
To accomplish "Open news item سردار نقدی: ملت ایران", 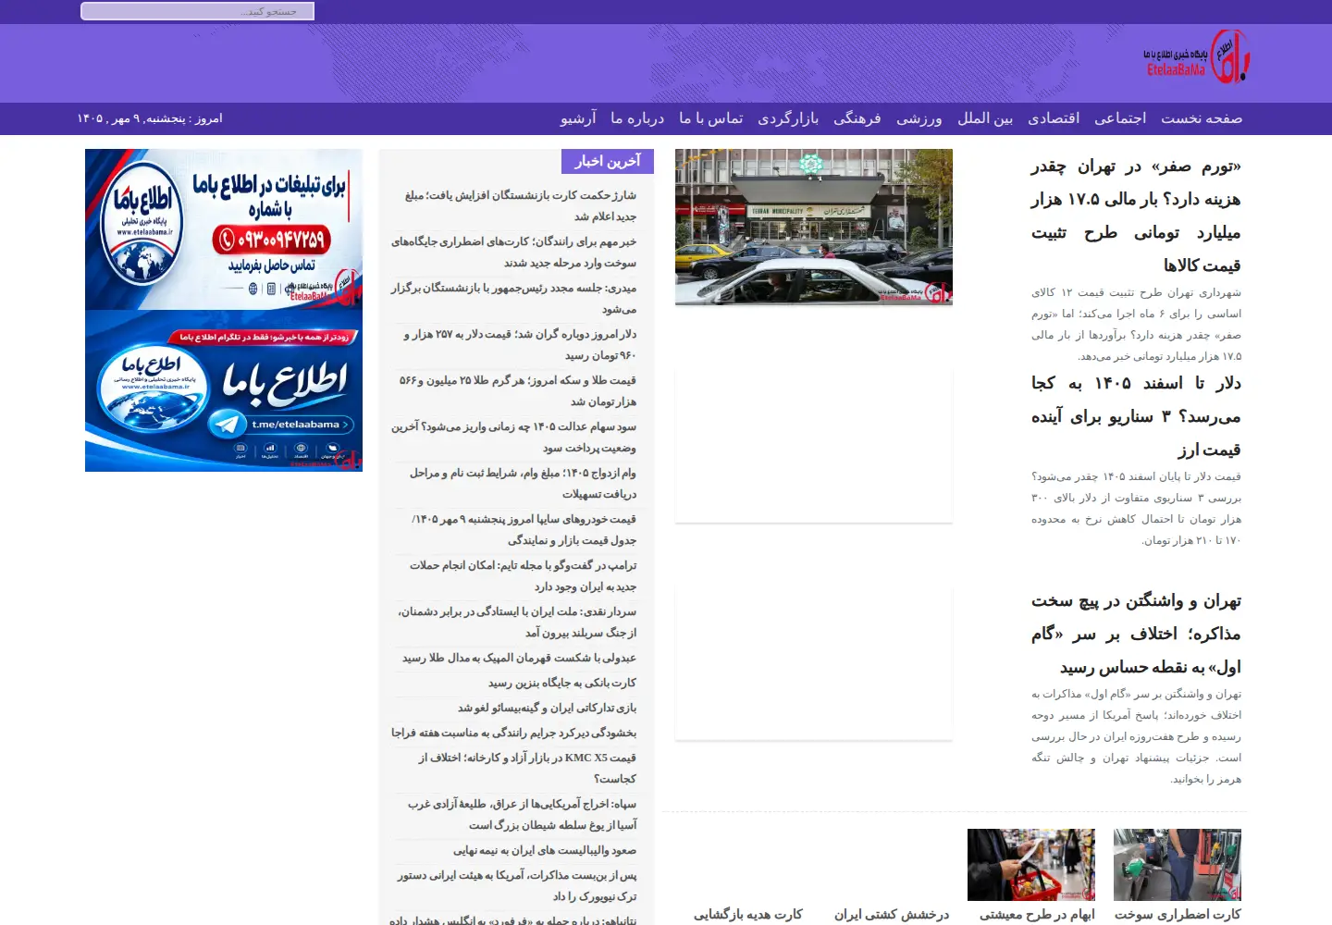I will [x=517, y=622].
